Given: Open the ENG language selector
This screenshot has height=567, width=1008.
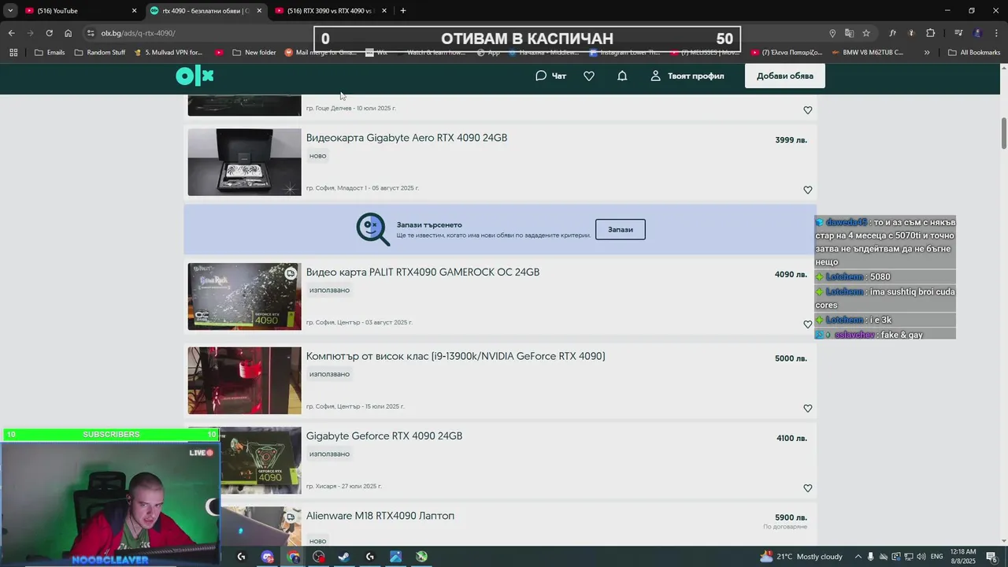Looking at the screenshot, I should click(x=937, y=557).
